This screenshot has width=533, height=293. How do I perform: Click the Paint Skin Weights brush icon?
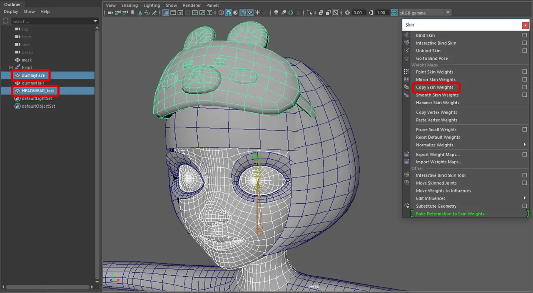(x=406, y=71)
